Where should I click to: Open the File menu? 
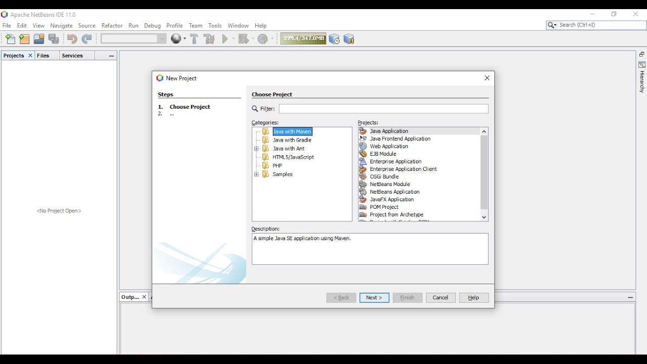(7, 25)
